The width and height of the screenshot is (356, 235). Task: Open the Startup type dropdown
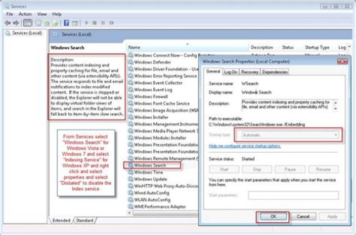288,134
